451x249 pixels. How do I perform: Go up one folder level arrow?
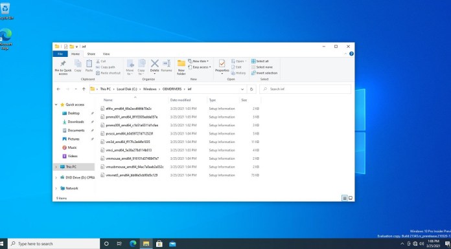84,89
